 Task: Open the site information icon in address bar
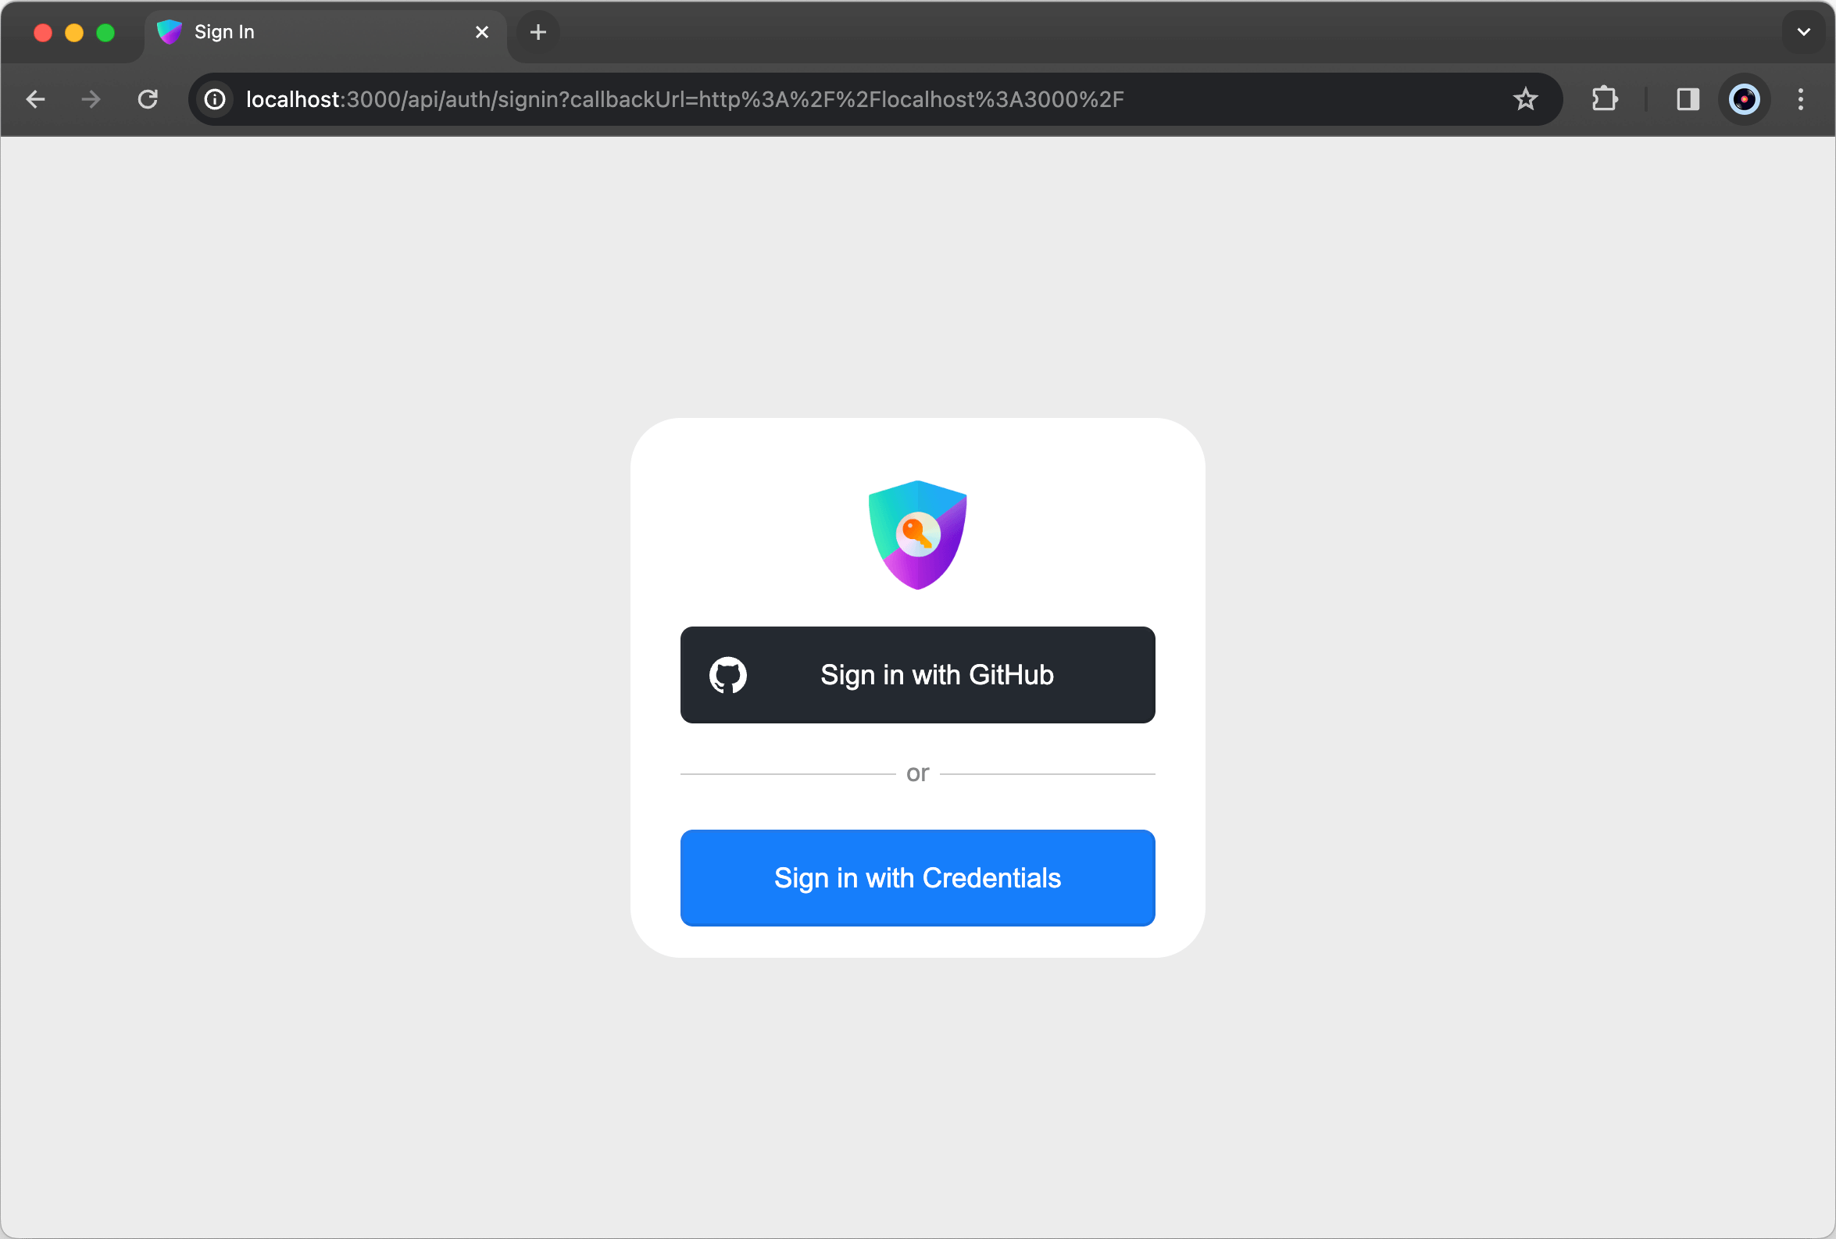pyautogui.click(x=214, y=98)
